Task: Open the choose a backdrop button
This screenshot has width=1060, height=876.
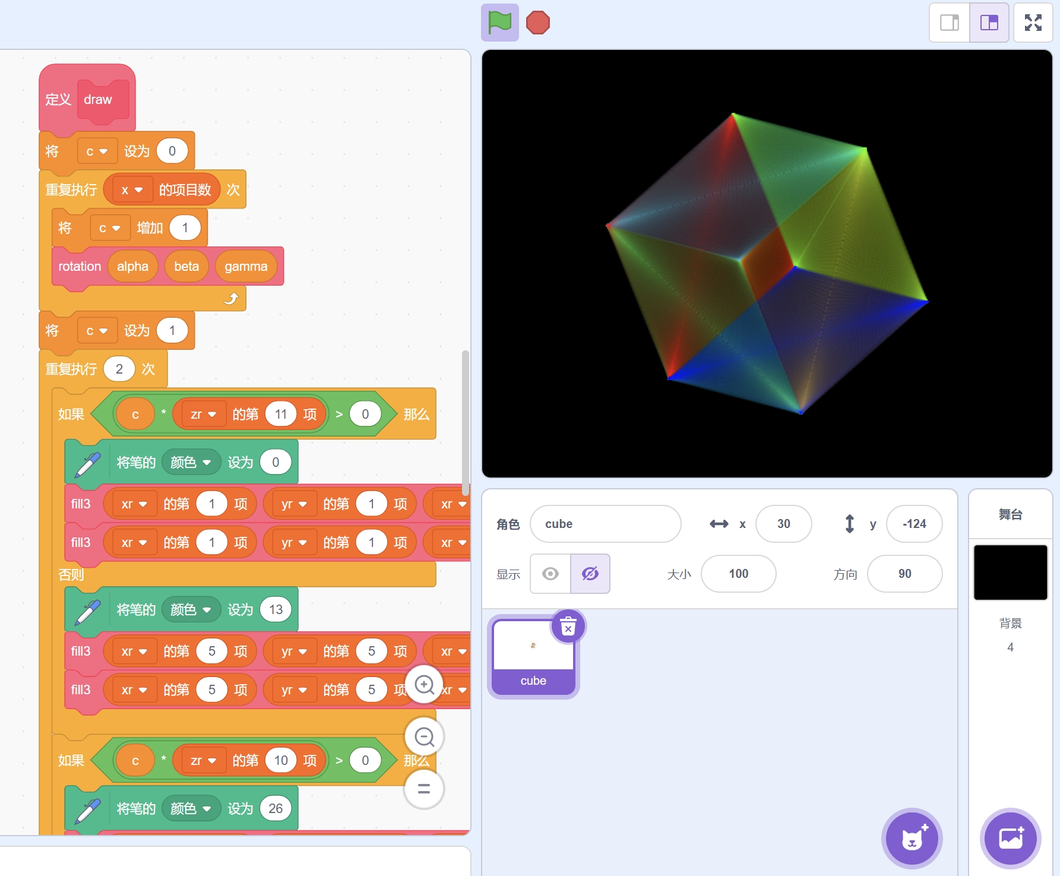Action: (x=1010, y=838)
